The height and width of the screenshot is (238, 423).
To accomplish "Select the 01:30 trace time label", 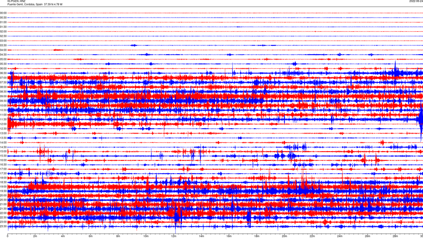I will [x=3, y=27].
